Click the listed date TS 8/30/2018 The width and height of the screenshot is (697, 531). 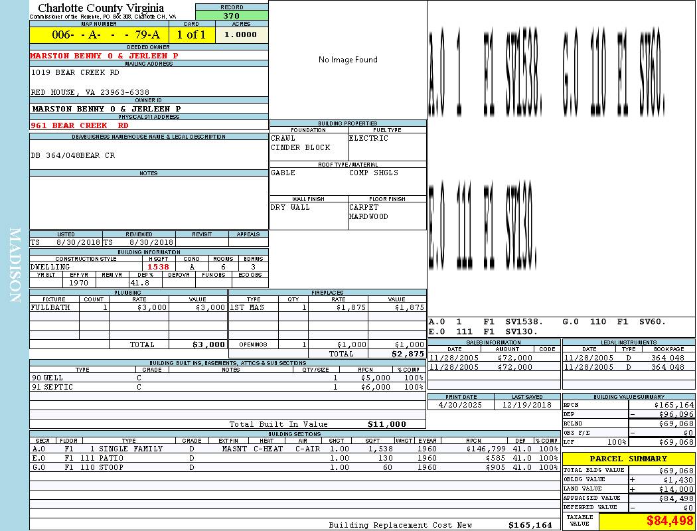(65, 243)
